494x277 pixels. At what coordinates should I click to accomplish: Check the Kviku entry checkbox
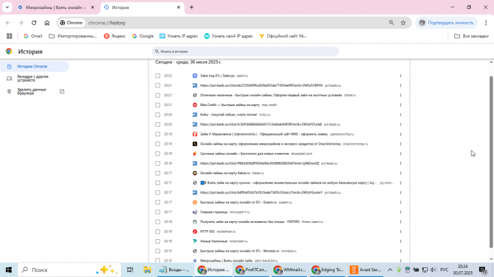click(158, 114)
